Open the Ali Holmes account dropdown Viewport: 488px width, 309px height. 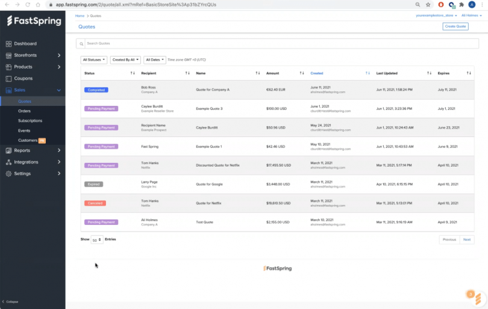click(x=472, y=16)
